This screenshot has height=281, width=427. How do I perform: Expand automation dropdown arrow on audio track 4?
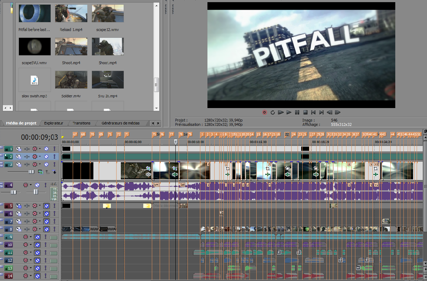(x=31, y=185)
